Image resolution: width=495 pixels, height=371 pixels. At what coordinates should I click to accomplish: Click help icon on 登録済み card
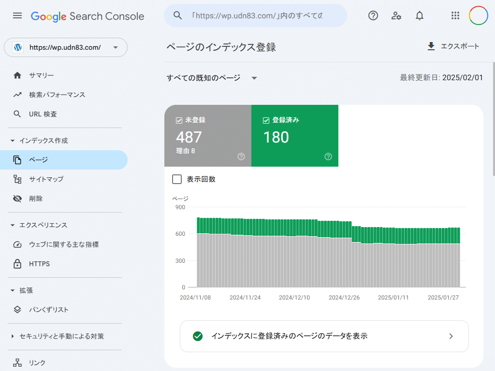click(328, 157)
